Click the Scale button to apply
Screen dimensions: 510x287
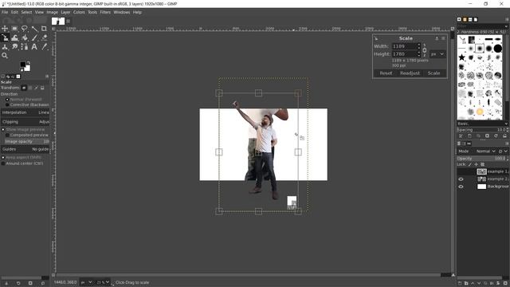pos(433,73)
